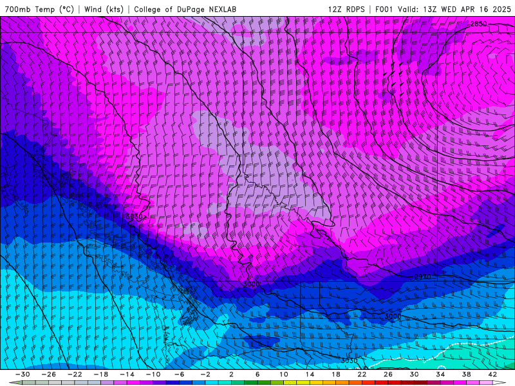
Task: Click the 42 colorbar label
Action: [492, 374]
